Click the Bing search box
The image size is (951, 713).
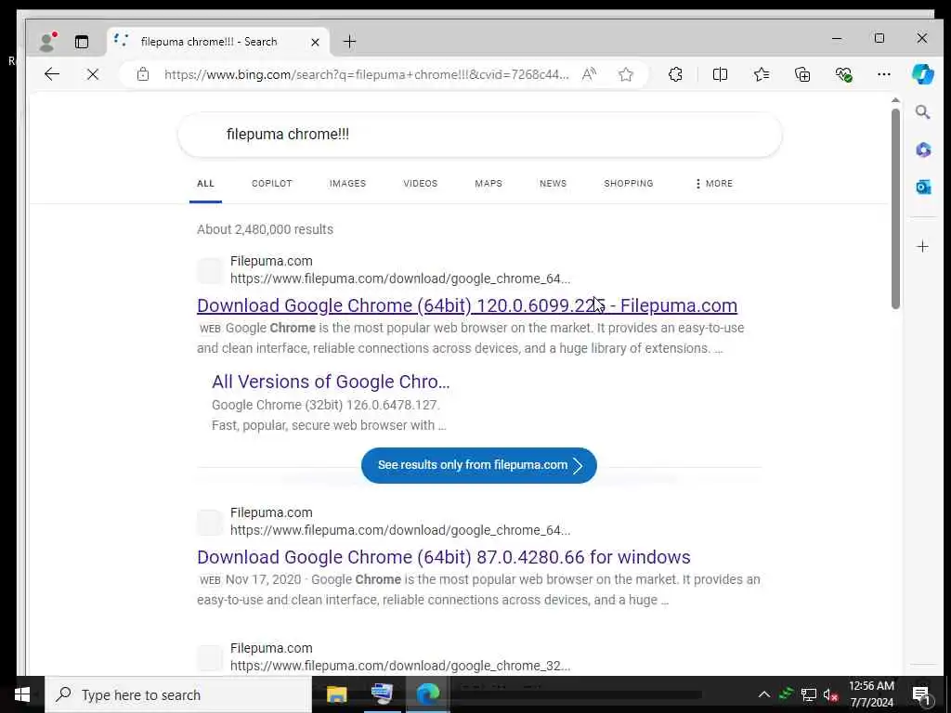[480, 135]
